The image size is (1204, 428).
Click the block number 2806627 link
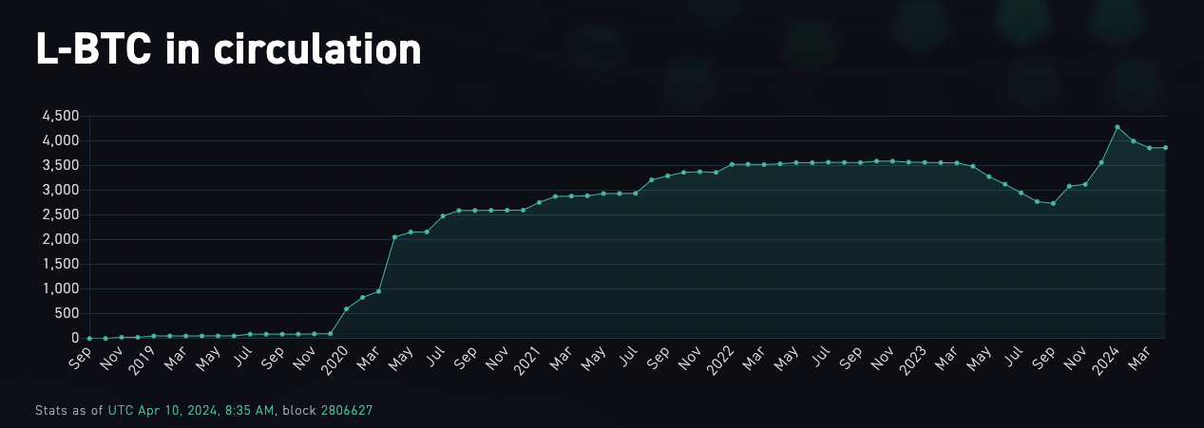point(346,411)
